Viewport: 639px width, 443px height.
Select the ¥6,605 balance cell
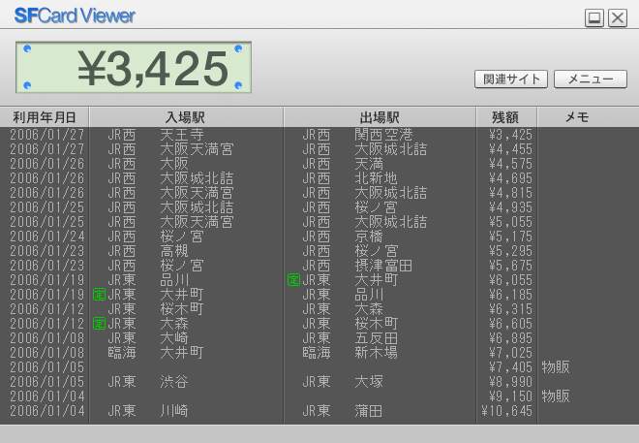pos(510,324)
